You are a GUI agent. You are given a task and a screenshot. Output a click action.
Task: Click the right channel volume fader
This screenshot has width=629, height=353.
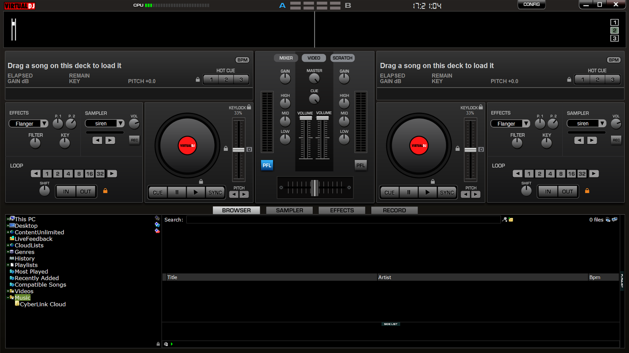(322, 118)
